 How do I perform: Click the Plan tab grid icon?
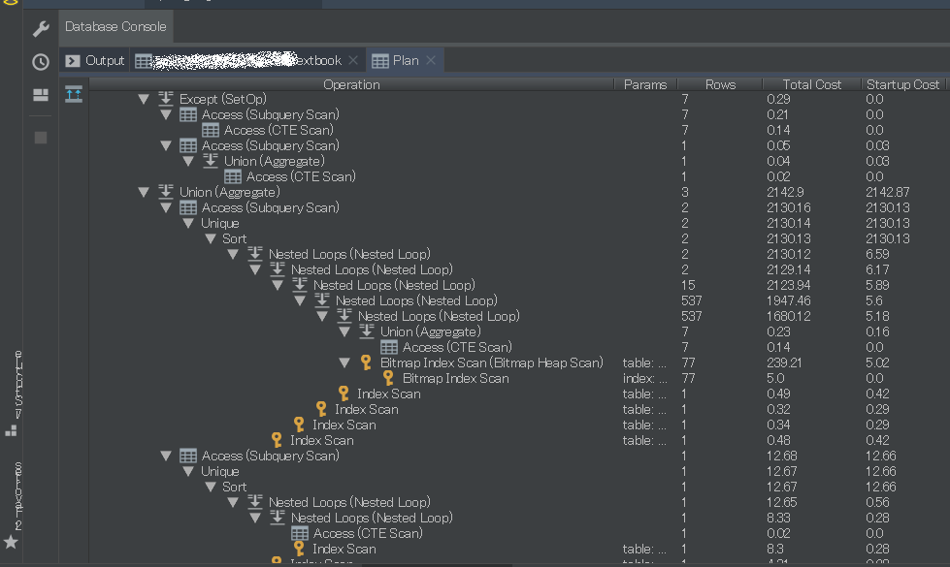point(379,61)
